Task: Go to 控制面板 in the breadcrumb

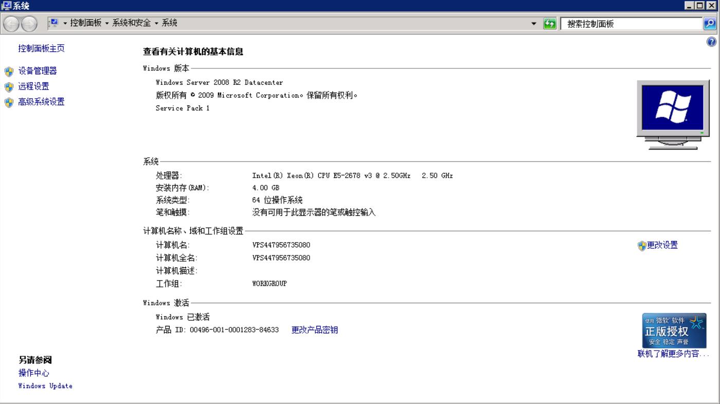Action: (x=86, y=23)
